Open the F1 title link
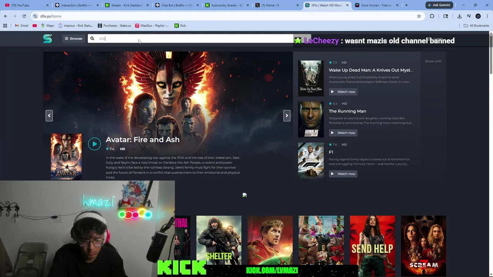The width and height of the screenshot is (493, 277). click(x=331, y=152)
